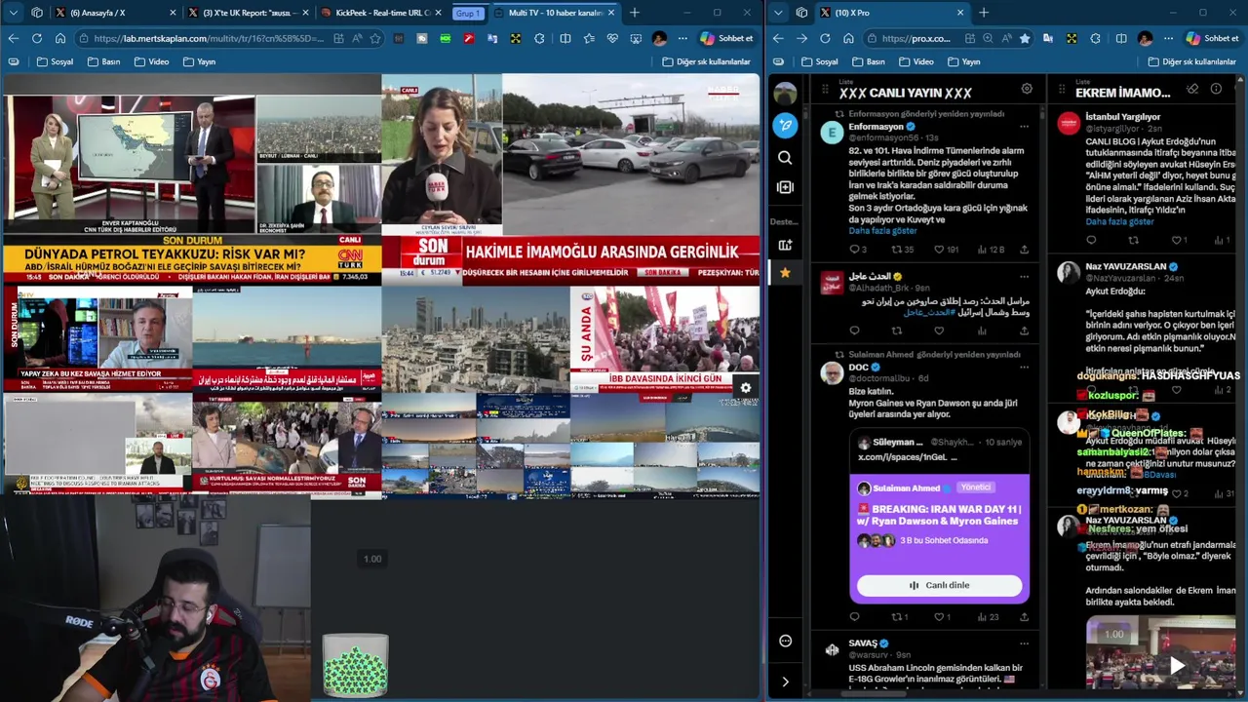Open the three-dots menu in left browser
The width and height of the screenshot is (1248, 702).
point(682,38)
